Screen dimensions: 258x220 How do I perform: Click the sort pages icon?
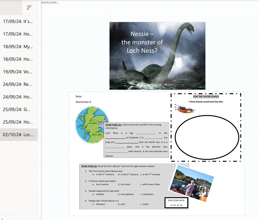click(29, 7)
